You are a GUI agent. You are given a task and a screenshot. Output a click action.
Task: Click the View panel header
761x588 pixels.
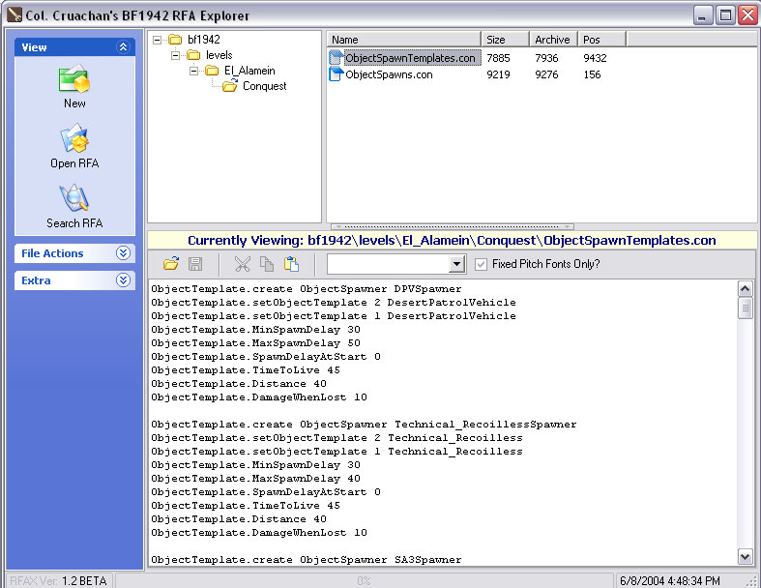(x=74, y=47)
